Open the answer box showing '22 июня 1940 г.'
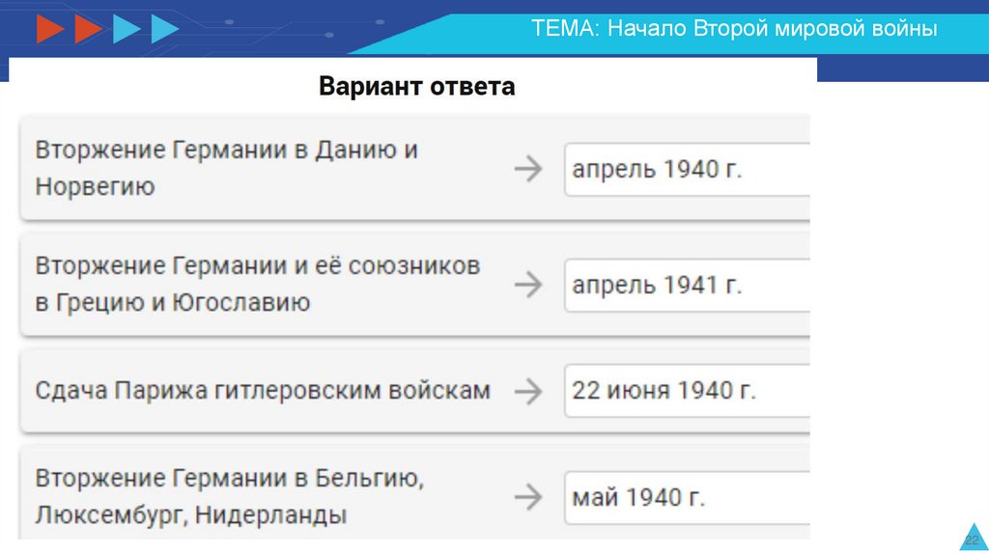Viewport: 989px width, 554px height. click(686, 391)
